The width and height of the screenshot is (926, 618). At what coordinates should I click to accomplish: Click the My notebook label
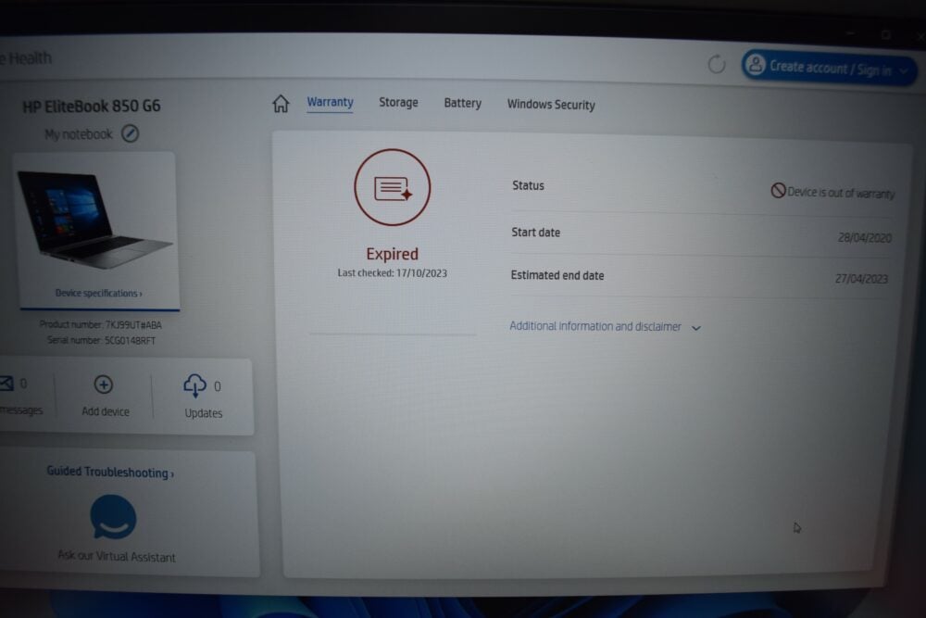pos(79,134)
